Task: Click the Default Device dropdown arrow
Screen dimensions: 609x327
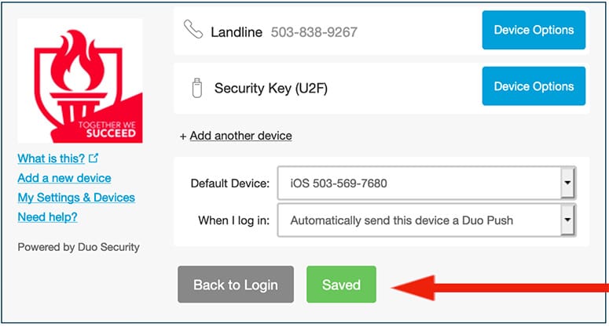Action: click(567, 183)
